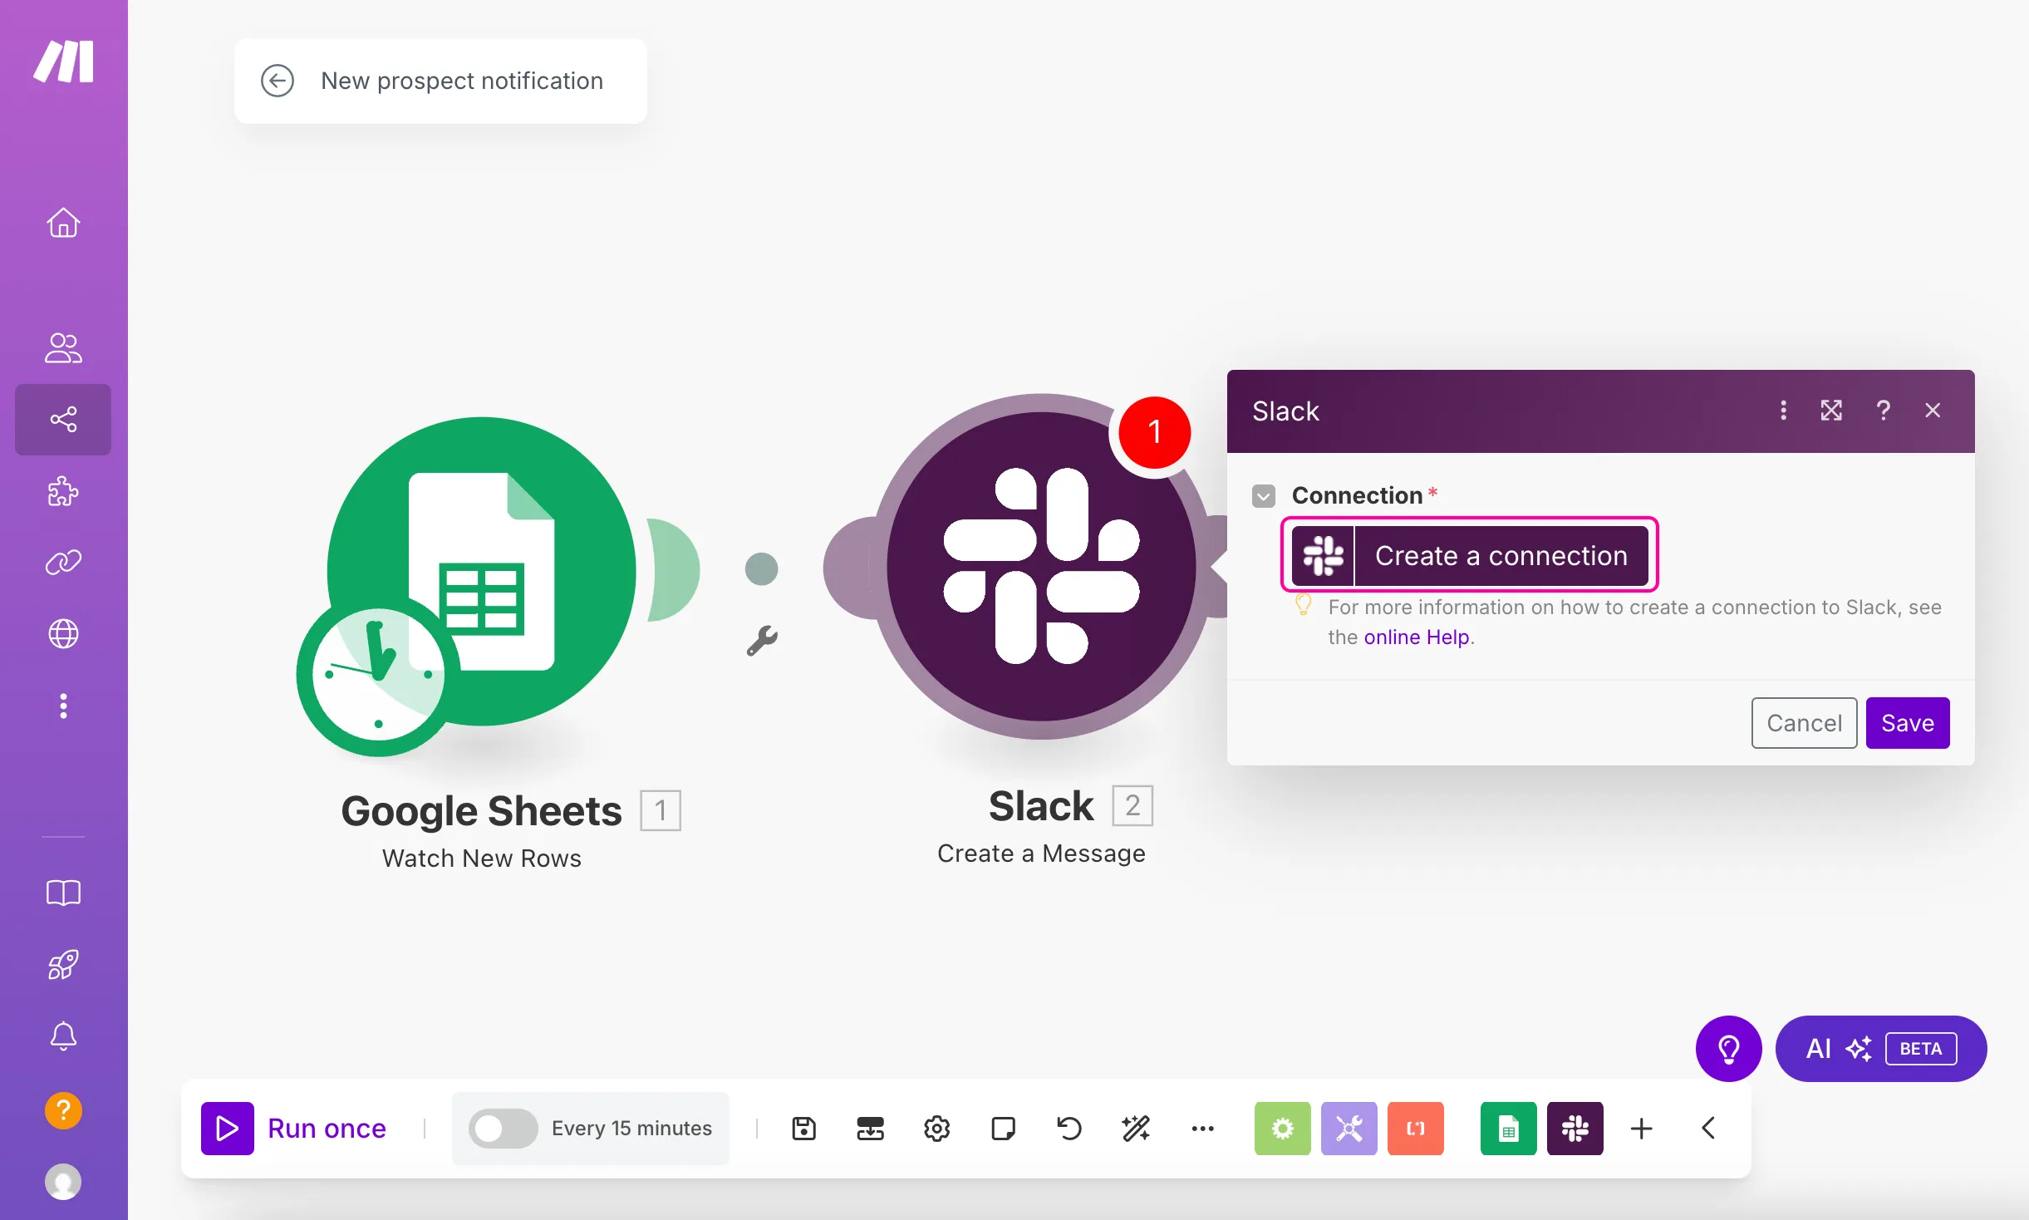This screenshot has height=1220, width=2029.
Task: Collapse the toolbar with the left chevron
Action: pos(1708,1129)
